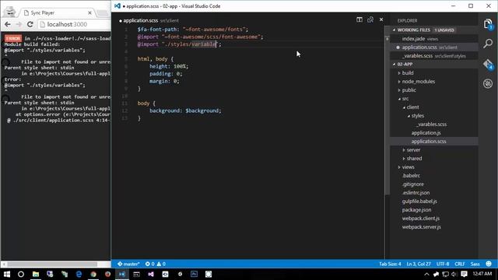
Task: Open Chrome from the taskbar
Action: [x=93, y=274]
